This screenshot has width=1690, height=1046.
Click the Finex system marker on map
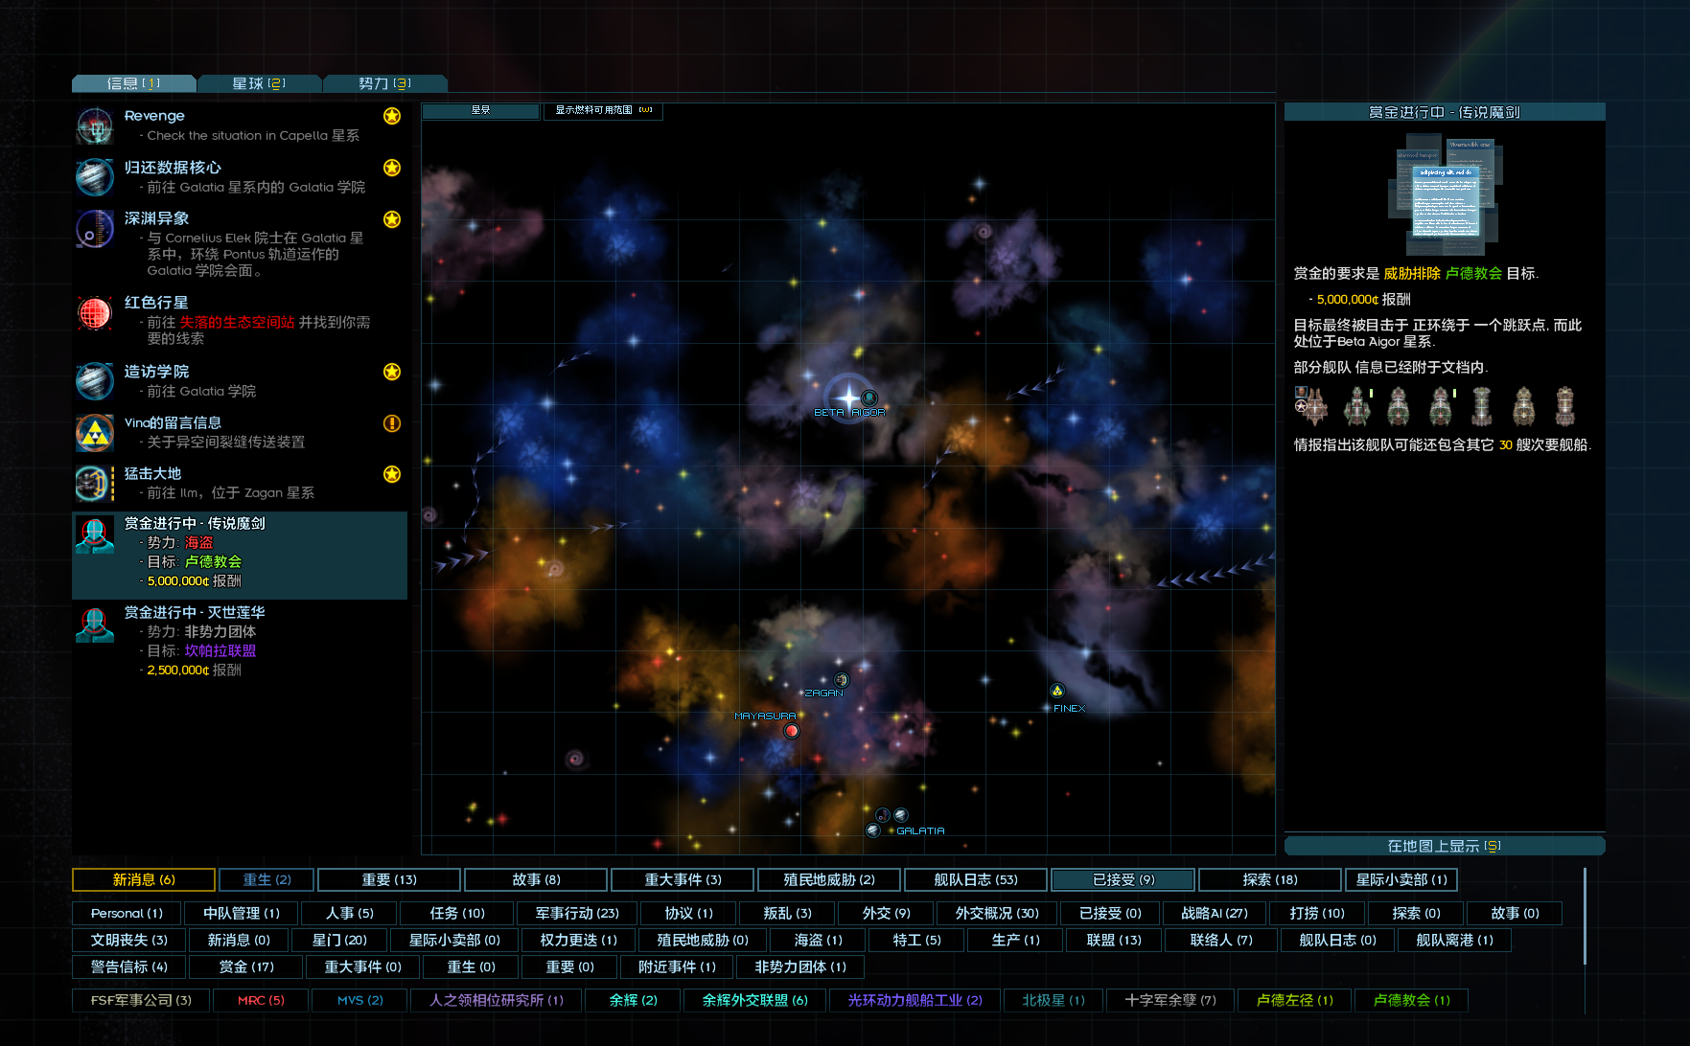[x=1056, y=691]
